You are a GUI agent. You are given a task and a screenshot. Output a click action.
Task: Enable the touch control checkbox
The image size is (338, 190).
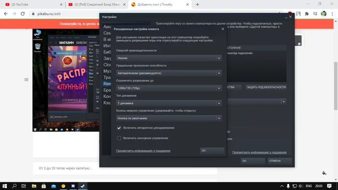[x=119, y=138]
